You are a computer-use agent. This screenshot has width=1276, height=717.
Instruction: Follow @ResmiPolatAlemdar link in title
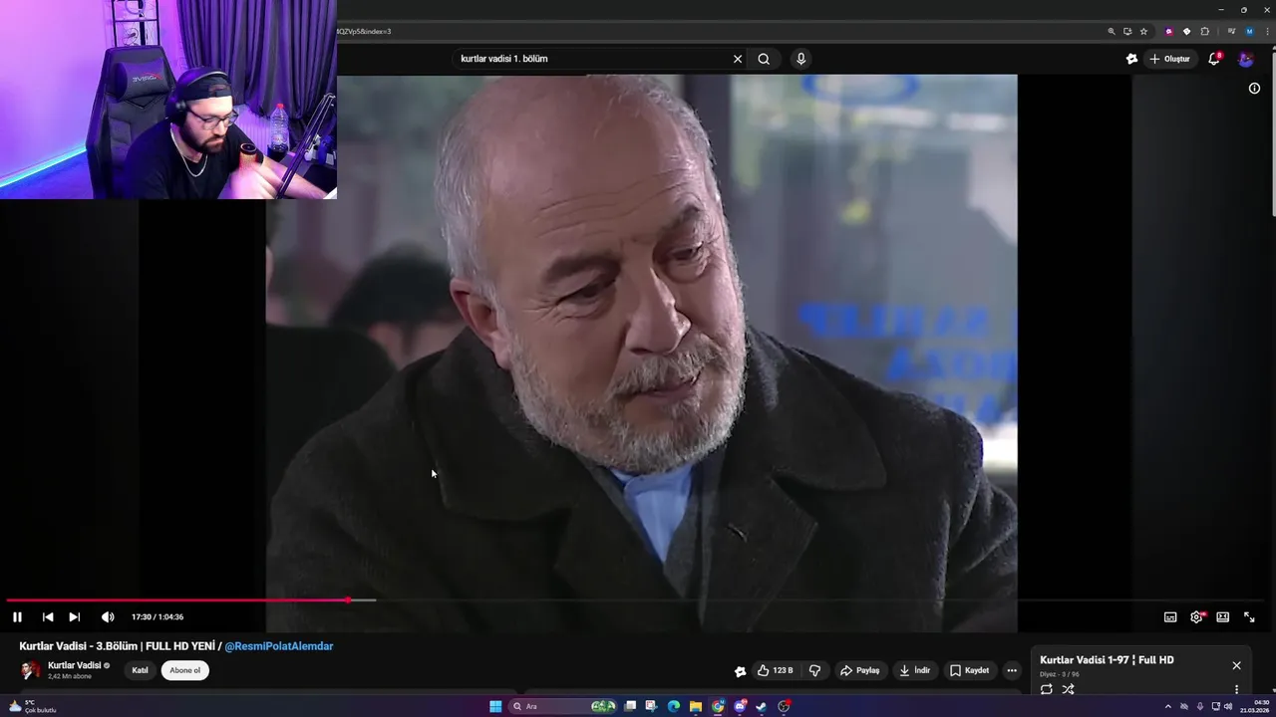click(279, 646)
